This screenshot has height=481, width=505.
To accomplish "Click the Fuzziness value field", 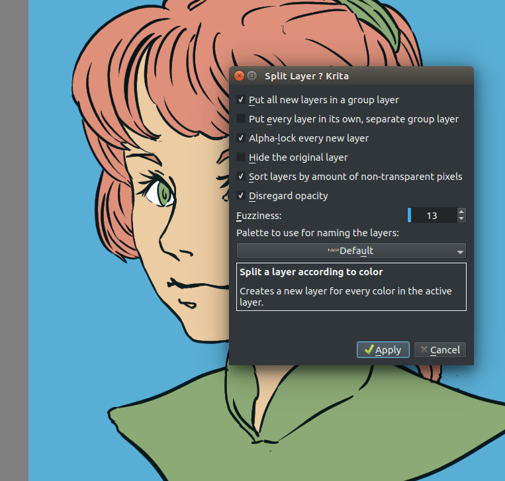I will (x=432, y=216).
